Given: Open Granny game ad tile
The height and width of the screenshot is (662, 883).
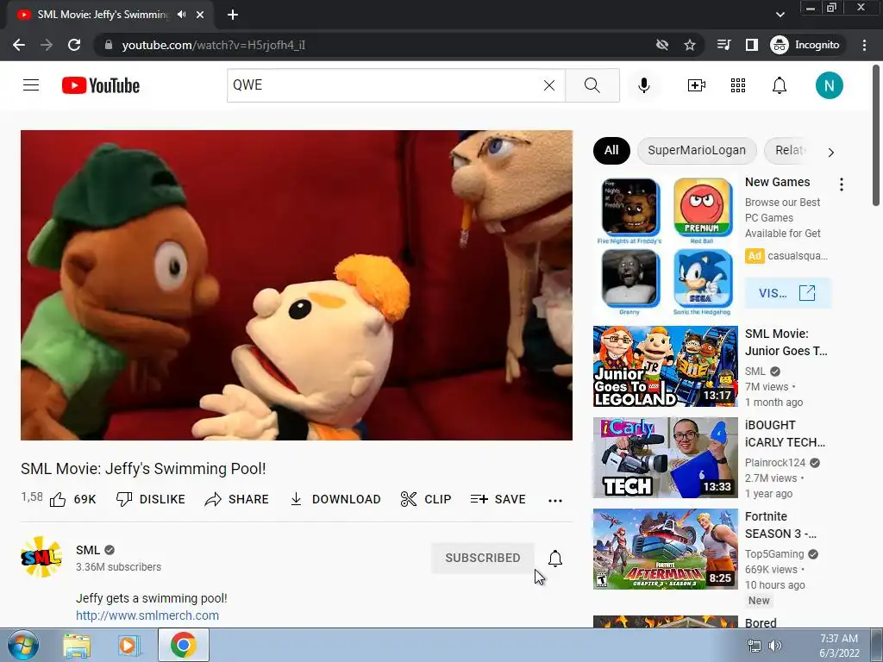Looking at the screenshot, I should (x=629, y=282).
